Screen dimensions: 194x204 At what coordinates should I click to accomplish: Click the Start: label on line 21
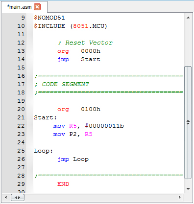pyautogui.click(x=46, y=117)
